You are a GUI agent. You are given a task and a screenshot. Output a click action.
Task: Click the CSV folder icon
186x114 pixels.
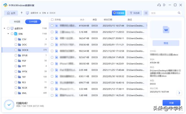point(19,39)
